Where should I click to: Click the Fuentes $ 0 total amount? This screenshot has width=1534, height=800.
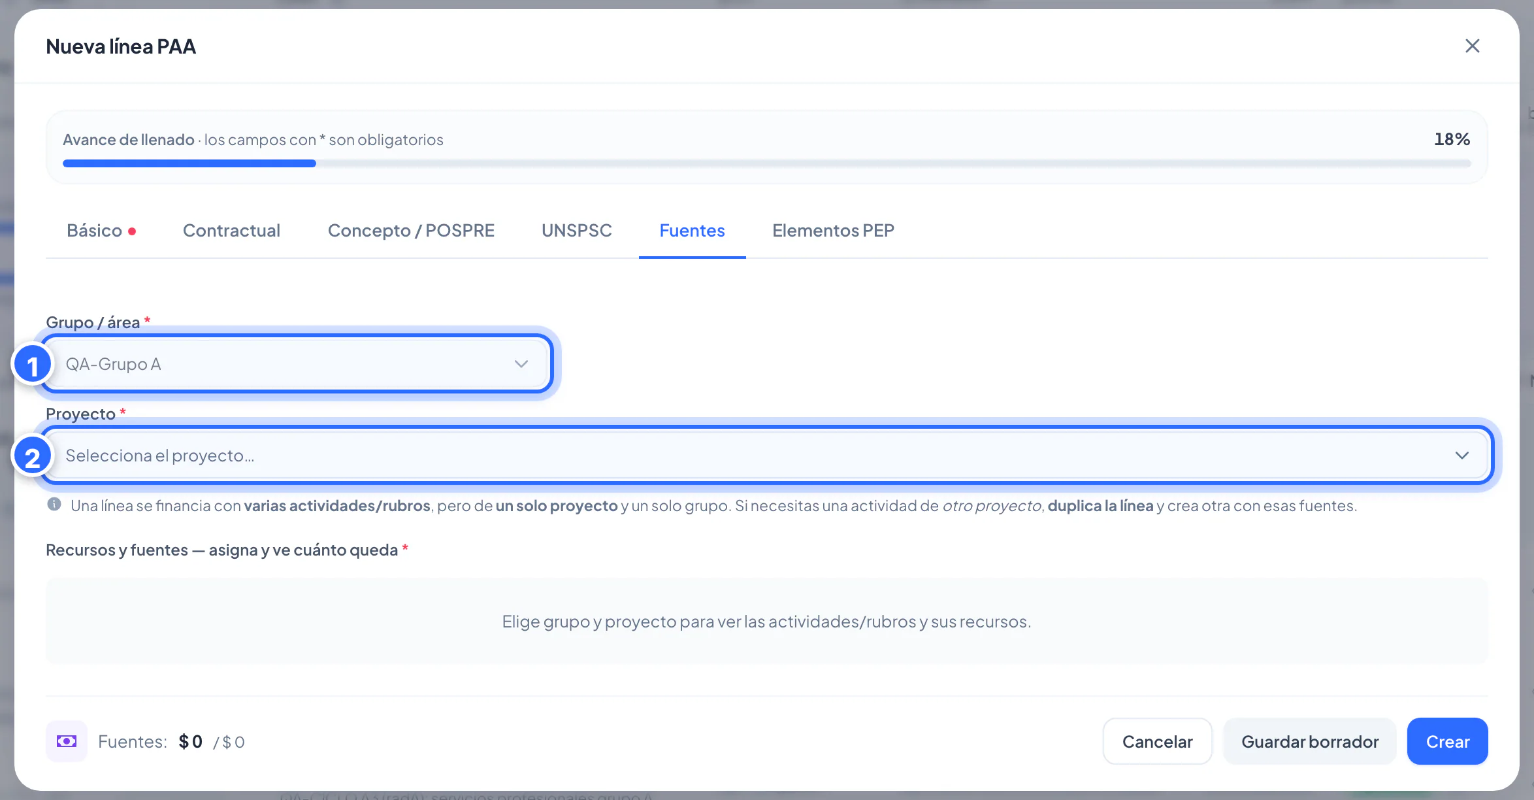(190, 741)
